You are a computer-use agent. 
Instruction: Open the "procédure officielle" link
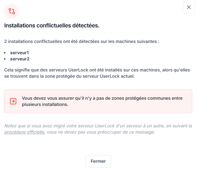point(24,132)
